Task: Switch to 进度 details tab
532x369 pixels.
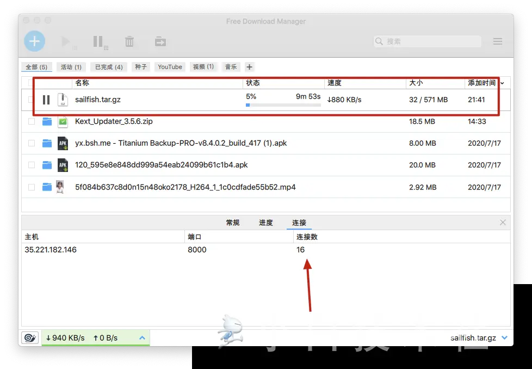Action: [x=265, y=223]
